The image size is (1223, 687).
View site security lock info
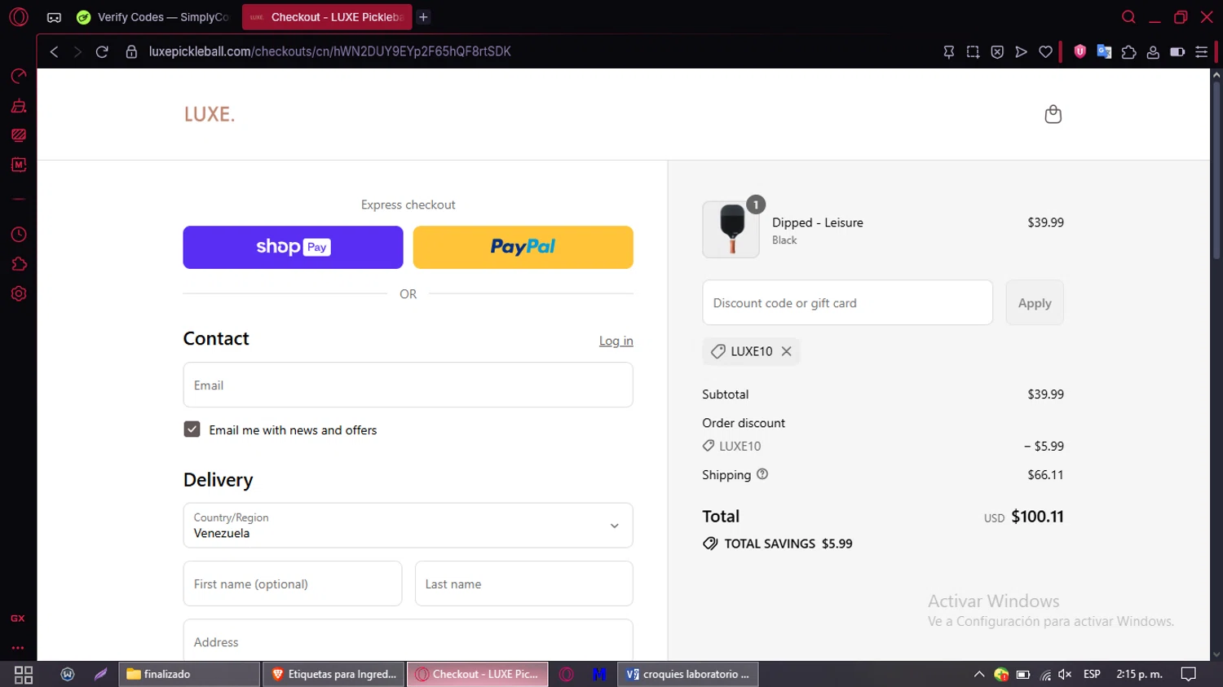tap(131, 51)
